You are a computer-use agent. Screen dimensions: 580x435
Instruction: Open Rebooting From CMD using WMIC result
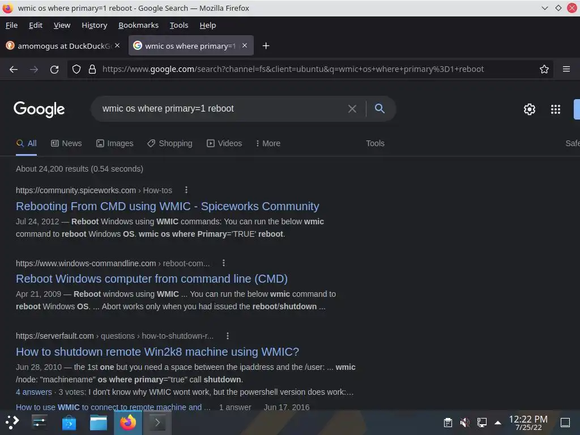coord(168,206)
